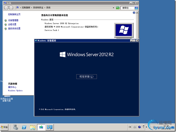The height and width of the screenshot is (132, 176).
Task: Minimize the 系统 window
Action: (131, 3)
